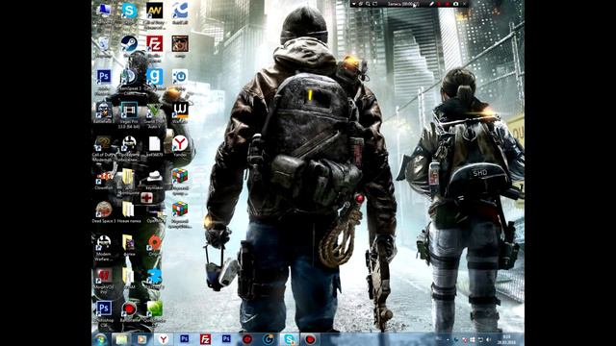This screenshot has width=616, height=346.
Task: Choose the rectangle area mode in recorder bar
Action: [x=375, y=4]
